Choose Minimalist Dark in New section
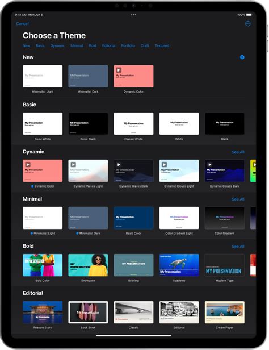The image size is (269, 350). click(88, 76)
